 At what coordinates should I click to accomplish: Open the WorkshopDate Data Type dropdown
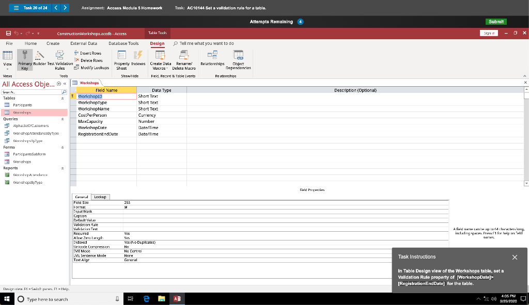[182, 127]
